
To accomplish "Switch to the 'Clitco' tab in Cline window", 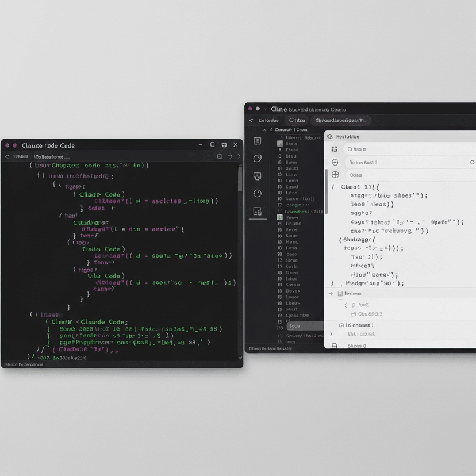I will tap(297, 120).
